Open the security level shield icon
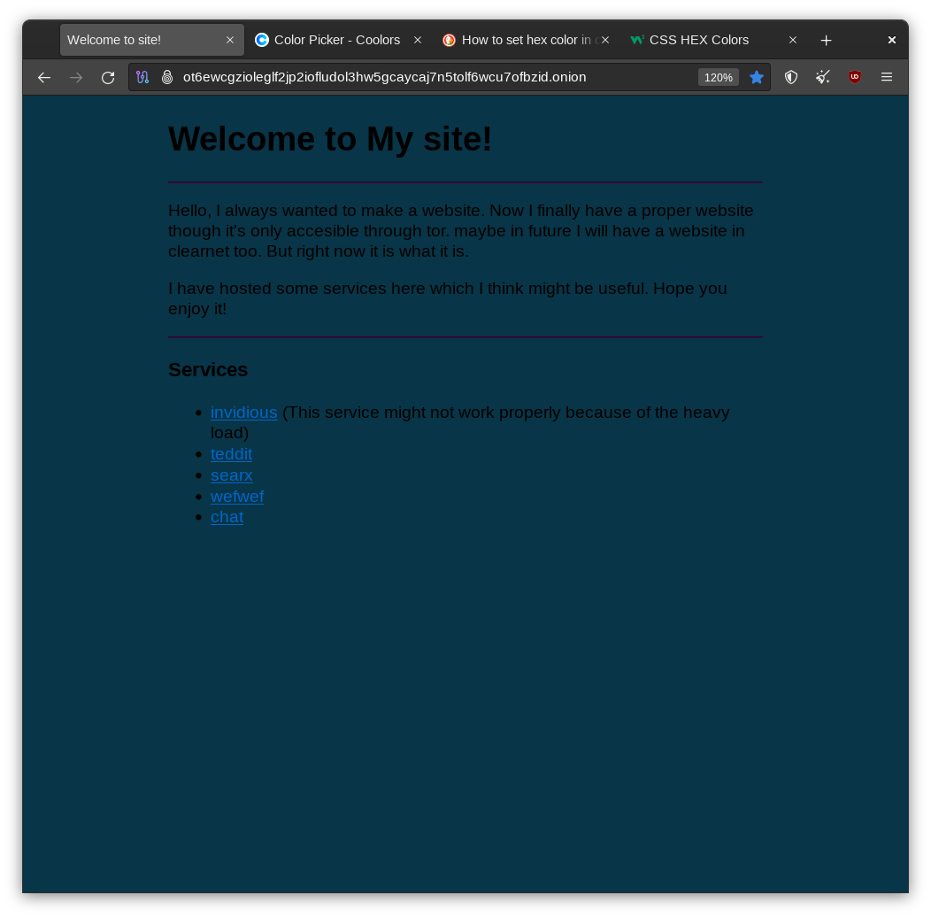The width and height of the screenshot is (931, 918). pyautogui.click(x=791, y=78)
